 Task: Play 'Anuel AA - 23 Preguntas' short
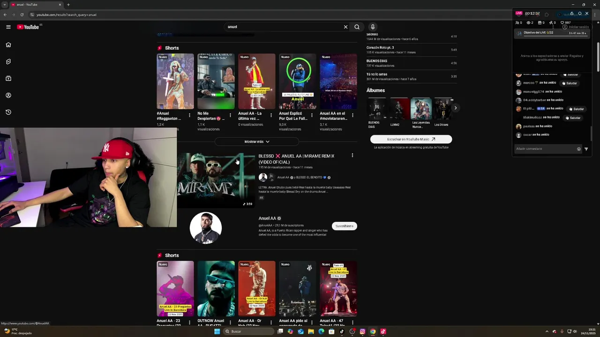[175, 289]
